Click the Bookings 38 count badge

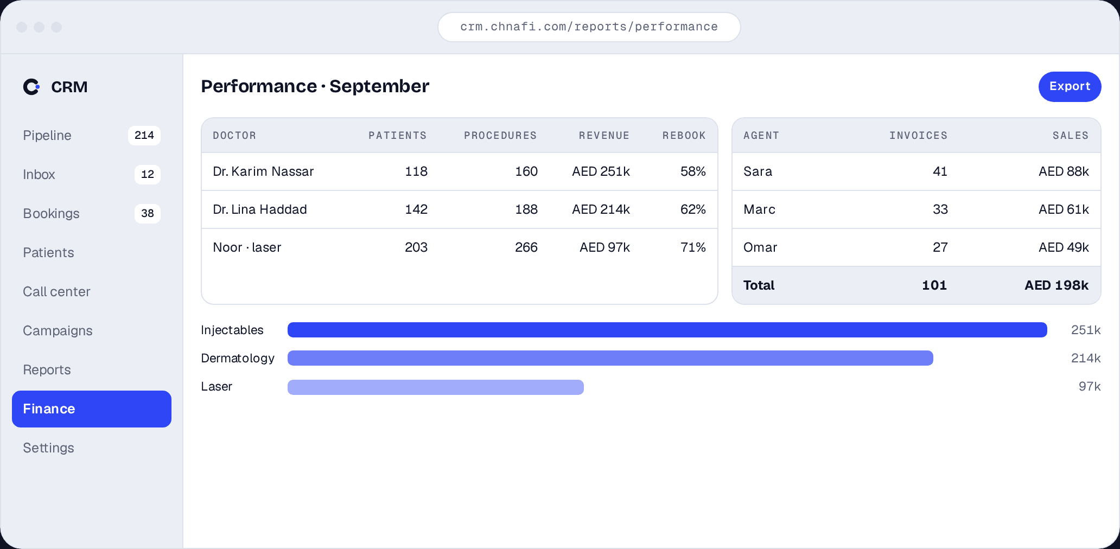point(148,214)
